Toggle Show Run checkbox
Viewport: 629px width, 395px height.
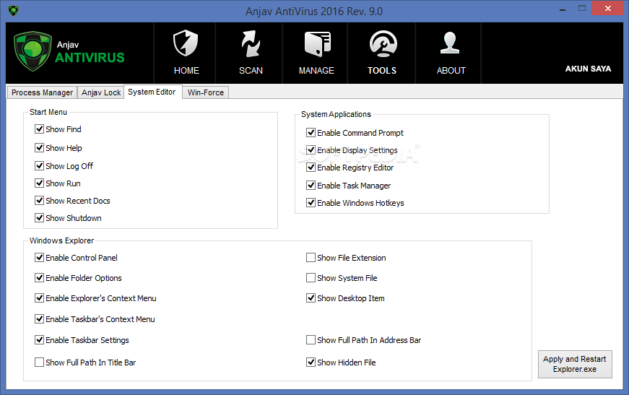pos(39,183)
